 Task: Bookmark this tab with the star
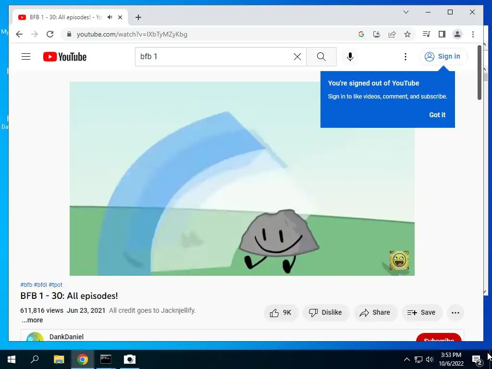[407, 34]
